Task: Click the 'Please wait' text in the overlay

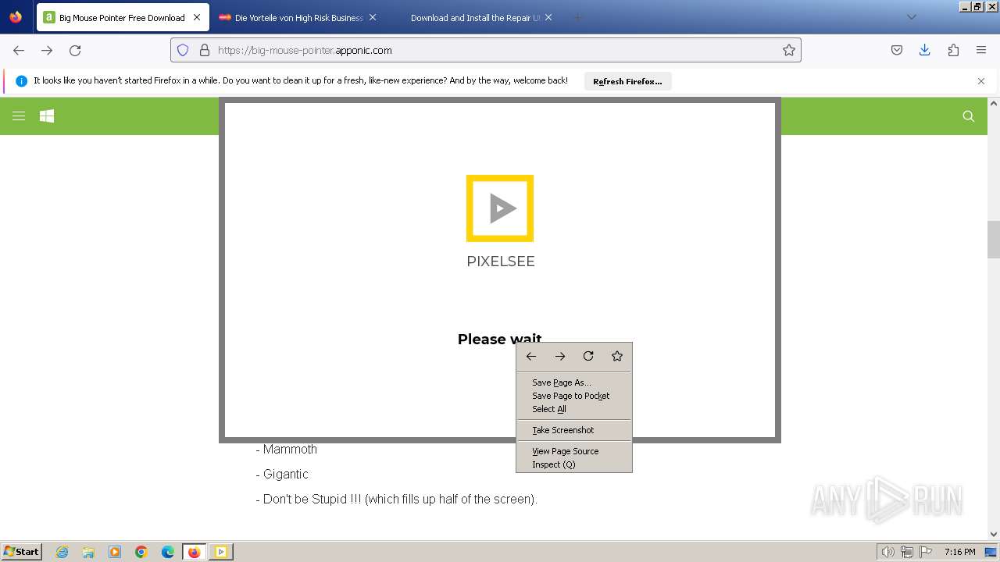Action: pos(500,339)
